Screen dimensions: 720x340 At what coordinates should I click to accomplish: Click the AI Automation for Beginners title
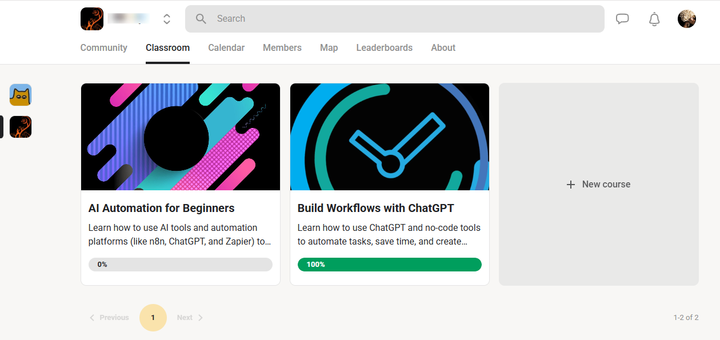coord(162,209)
